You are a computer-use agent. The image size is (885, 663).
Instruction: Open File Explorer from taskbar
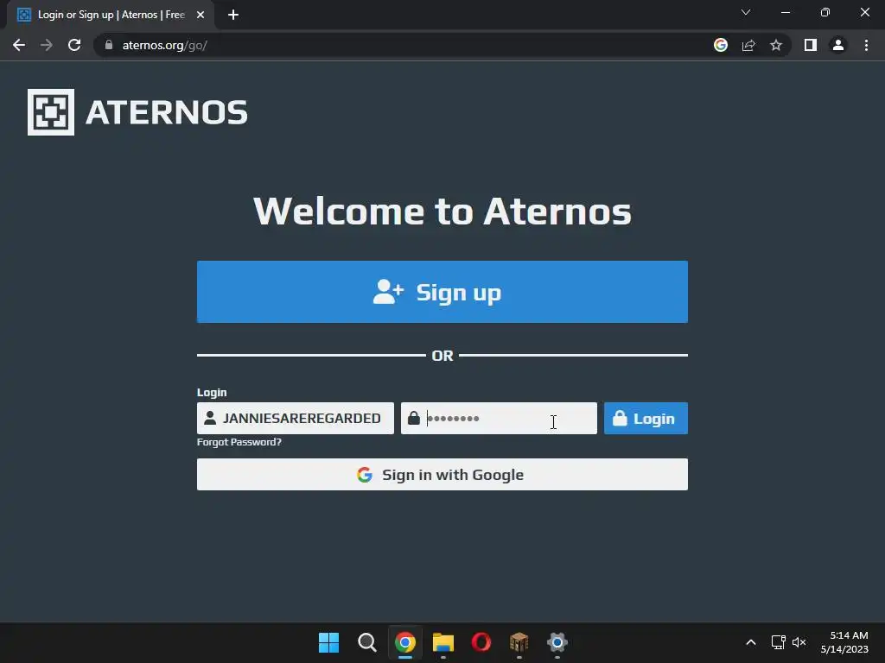(x=443, y=642)
